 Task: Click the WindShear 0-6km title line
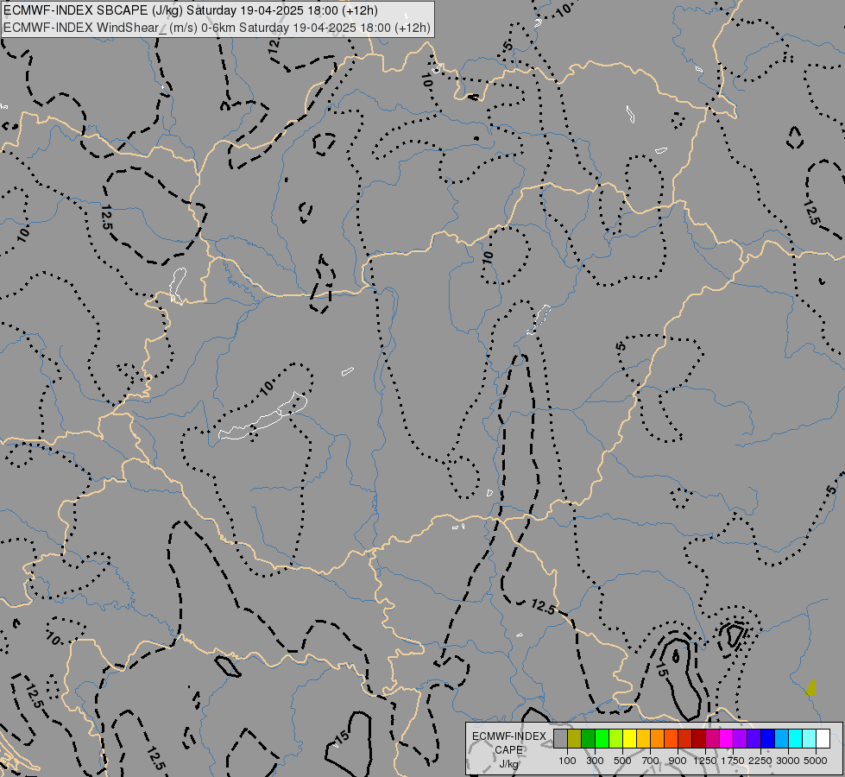(217, 28)
